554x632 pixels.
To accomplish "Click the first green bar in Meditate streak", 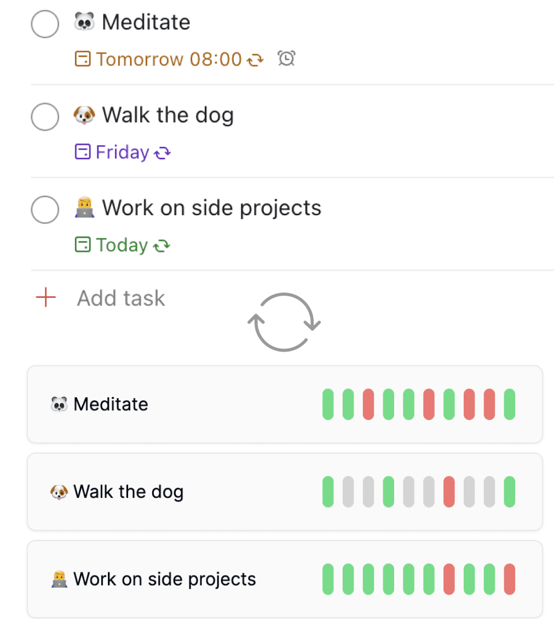I will coord(328,404).
